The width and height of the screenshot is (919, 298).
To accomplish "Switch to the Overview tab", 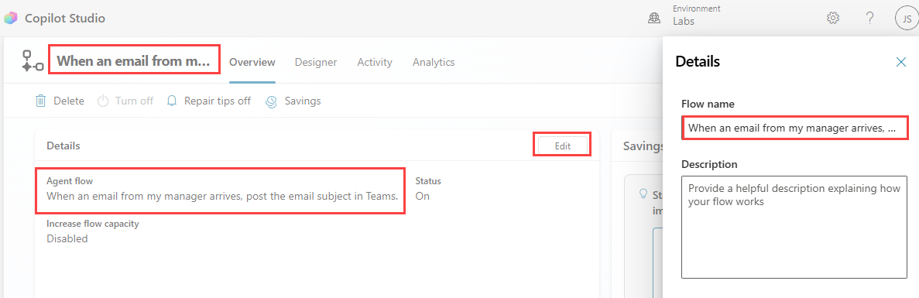I will point(252,62).
